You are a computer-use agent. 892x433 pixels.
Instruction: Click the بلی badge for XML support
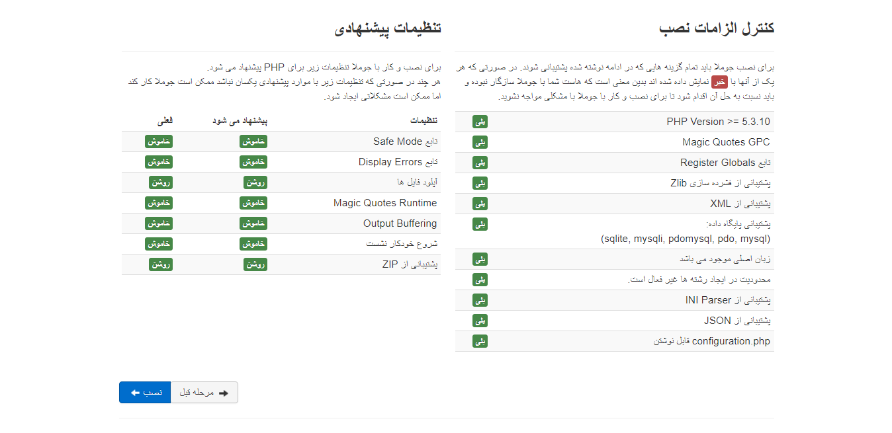(x=480, y=204)
